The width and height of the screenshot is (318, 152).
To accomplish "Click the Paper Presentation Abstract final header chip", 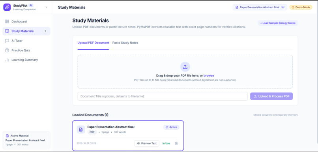I will [x=260, y=8].
